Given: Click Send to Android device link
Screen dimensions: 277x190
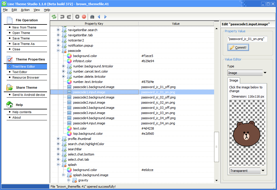Looking at the screenshot, I should click(x=29, y=95).
